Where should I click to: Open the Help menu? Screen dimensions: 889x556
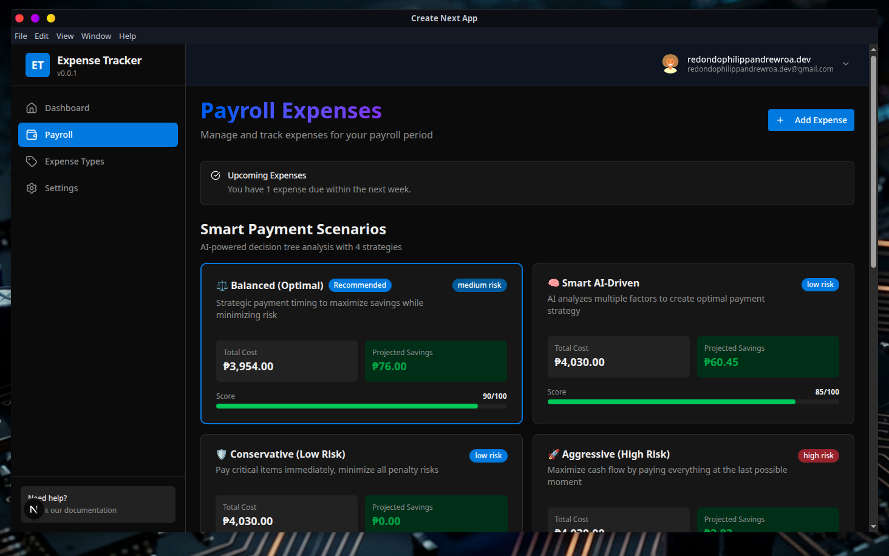(x=128, y=36)
